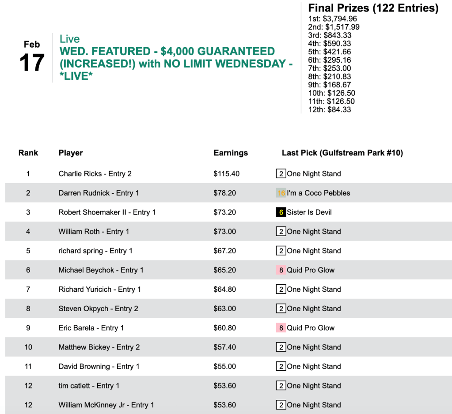Select player Charlie Ricks - Entry 2
452x414 pixels.
point(95,174)
